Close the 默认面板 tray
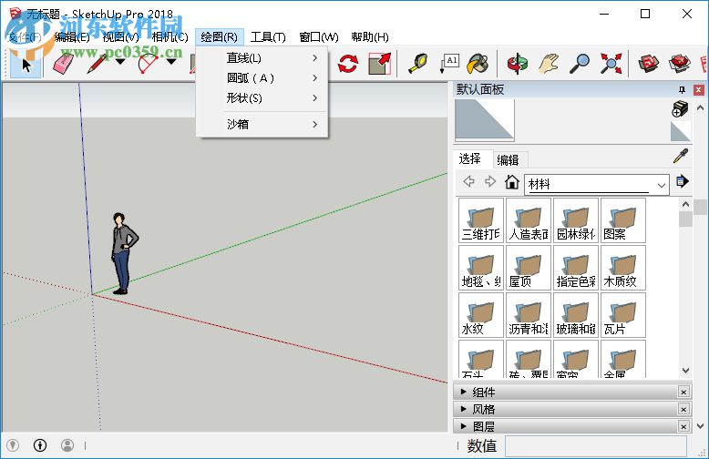The width and height of the screenshot is (709, 459). click(699, 89)
